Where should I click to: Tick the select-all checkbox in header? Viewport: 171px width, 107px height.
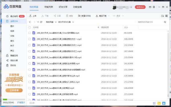(x=30, y=27)
